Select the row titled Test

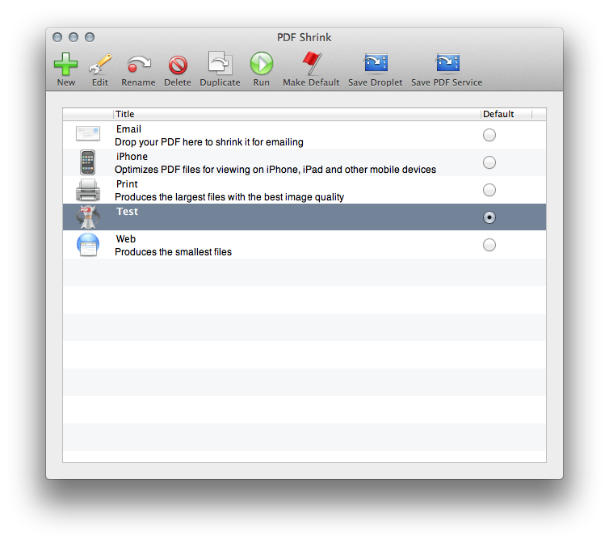coord(304,217)
